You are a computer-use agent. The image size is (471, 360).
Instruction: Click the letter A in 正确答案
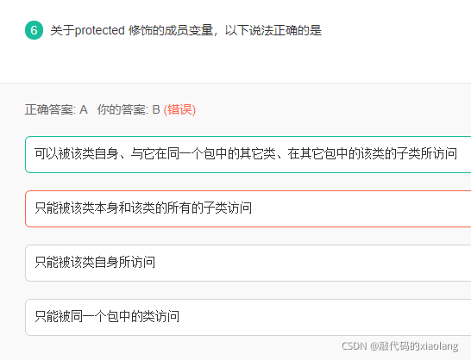(x=84, y=109)
